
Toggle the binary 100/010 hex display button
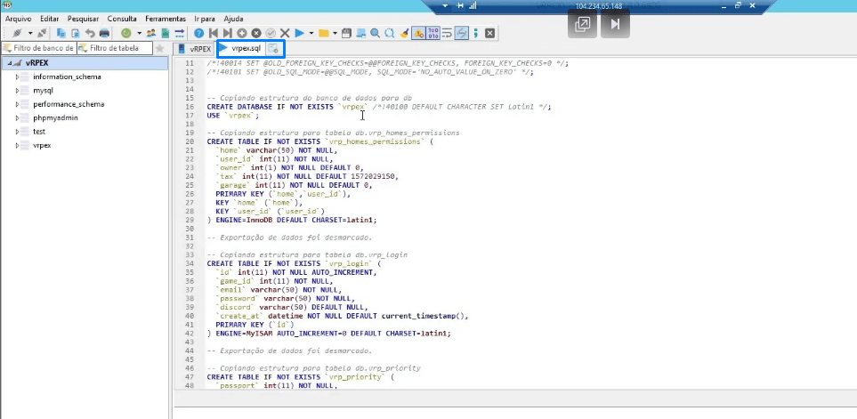(433, 33)
